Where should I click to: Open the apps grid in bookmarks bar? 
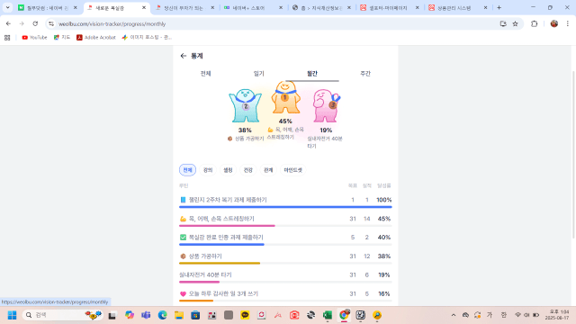pos(7,38)
